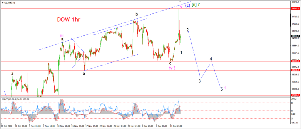
Task: Click the 34940.6 red price level tag
Action: [x=295, y=8]
